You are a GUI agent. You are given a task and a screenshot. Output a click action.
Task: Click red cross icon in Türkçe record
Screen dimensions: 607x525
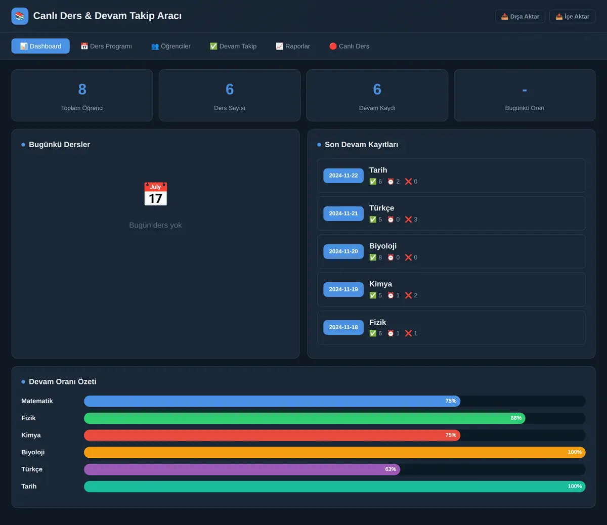click(x=408, y=220)
